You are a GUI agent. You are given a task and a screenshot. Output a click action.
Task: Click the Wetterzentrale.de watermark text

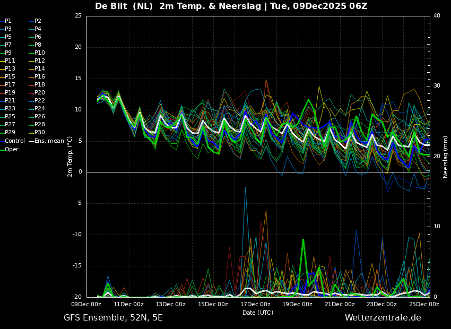[x=383, y=317]
